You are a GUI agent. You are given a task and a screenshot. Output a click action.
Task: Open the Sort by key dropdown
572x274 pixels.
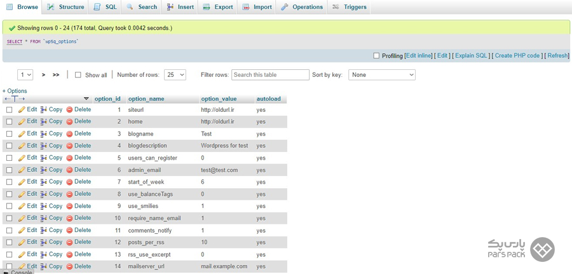382,75
